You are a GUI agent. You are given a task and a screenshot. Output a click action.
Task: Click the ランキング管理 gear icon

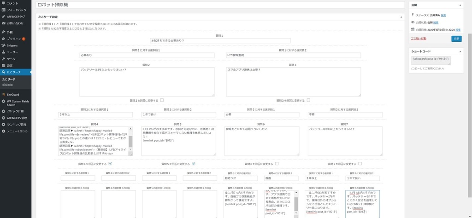pyautogui.click(x=3, y=124)
